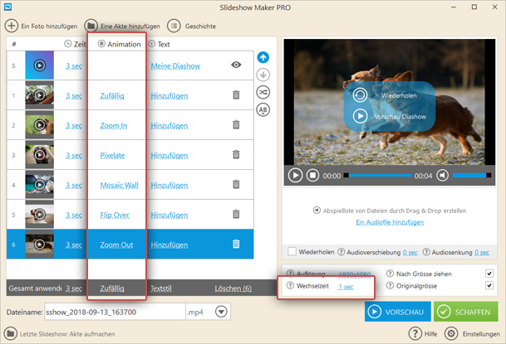Click the Zeit column header

(75, 44)
